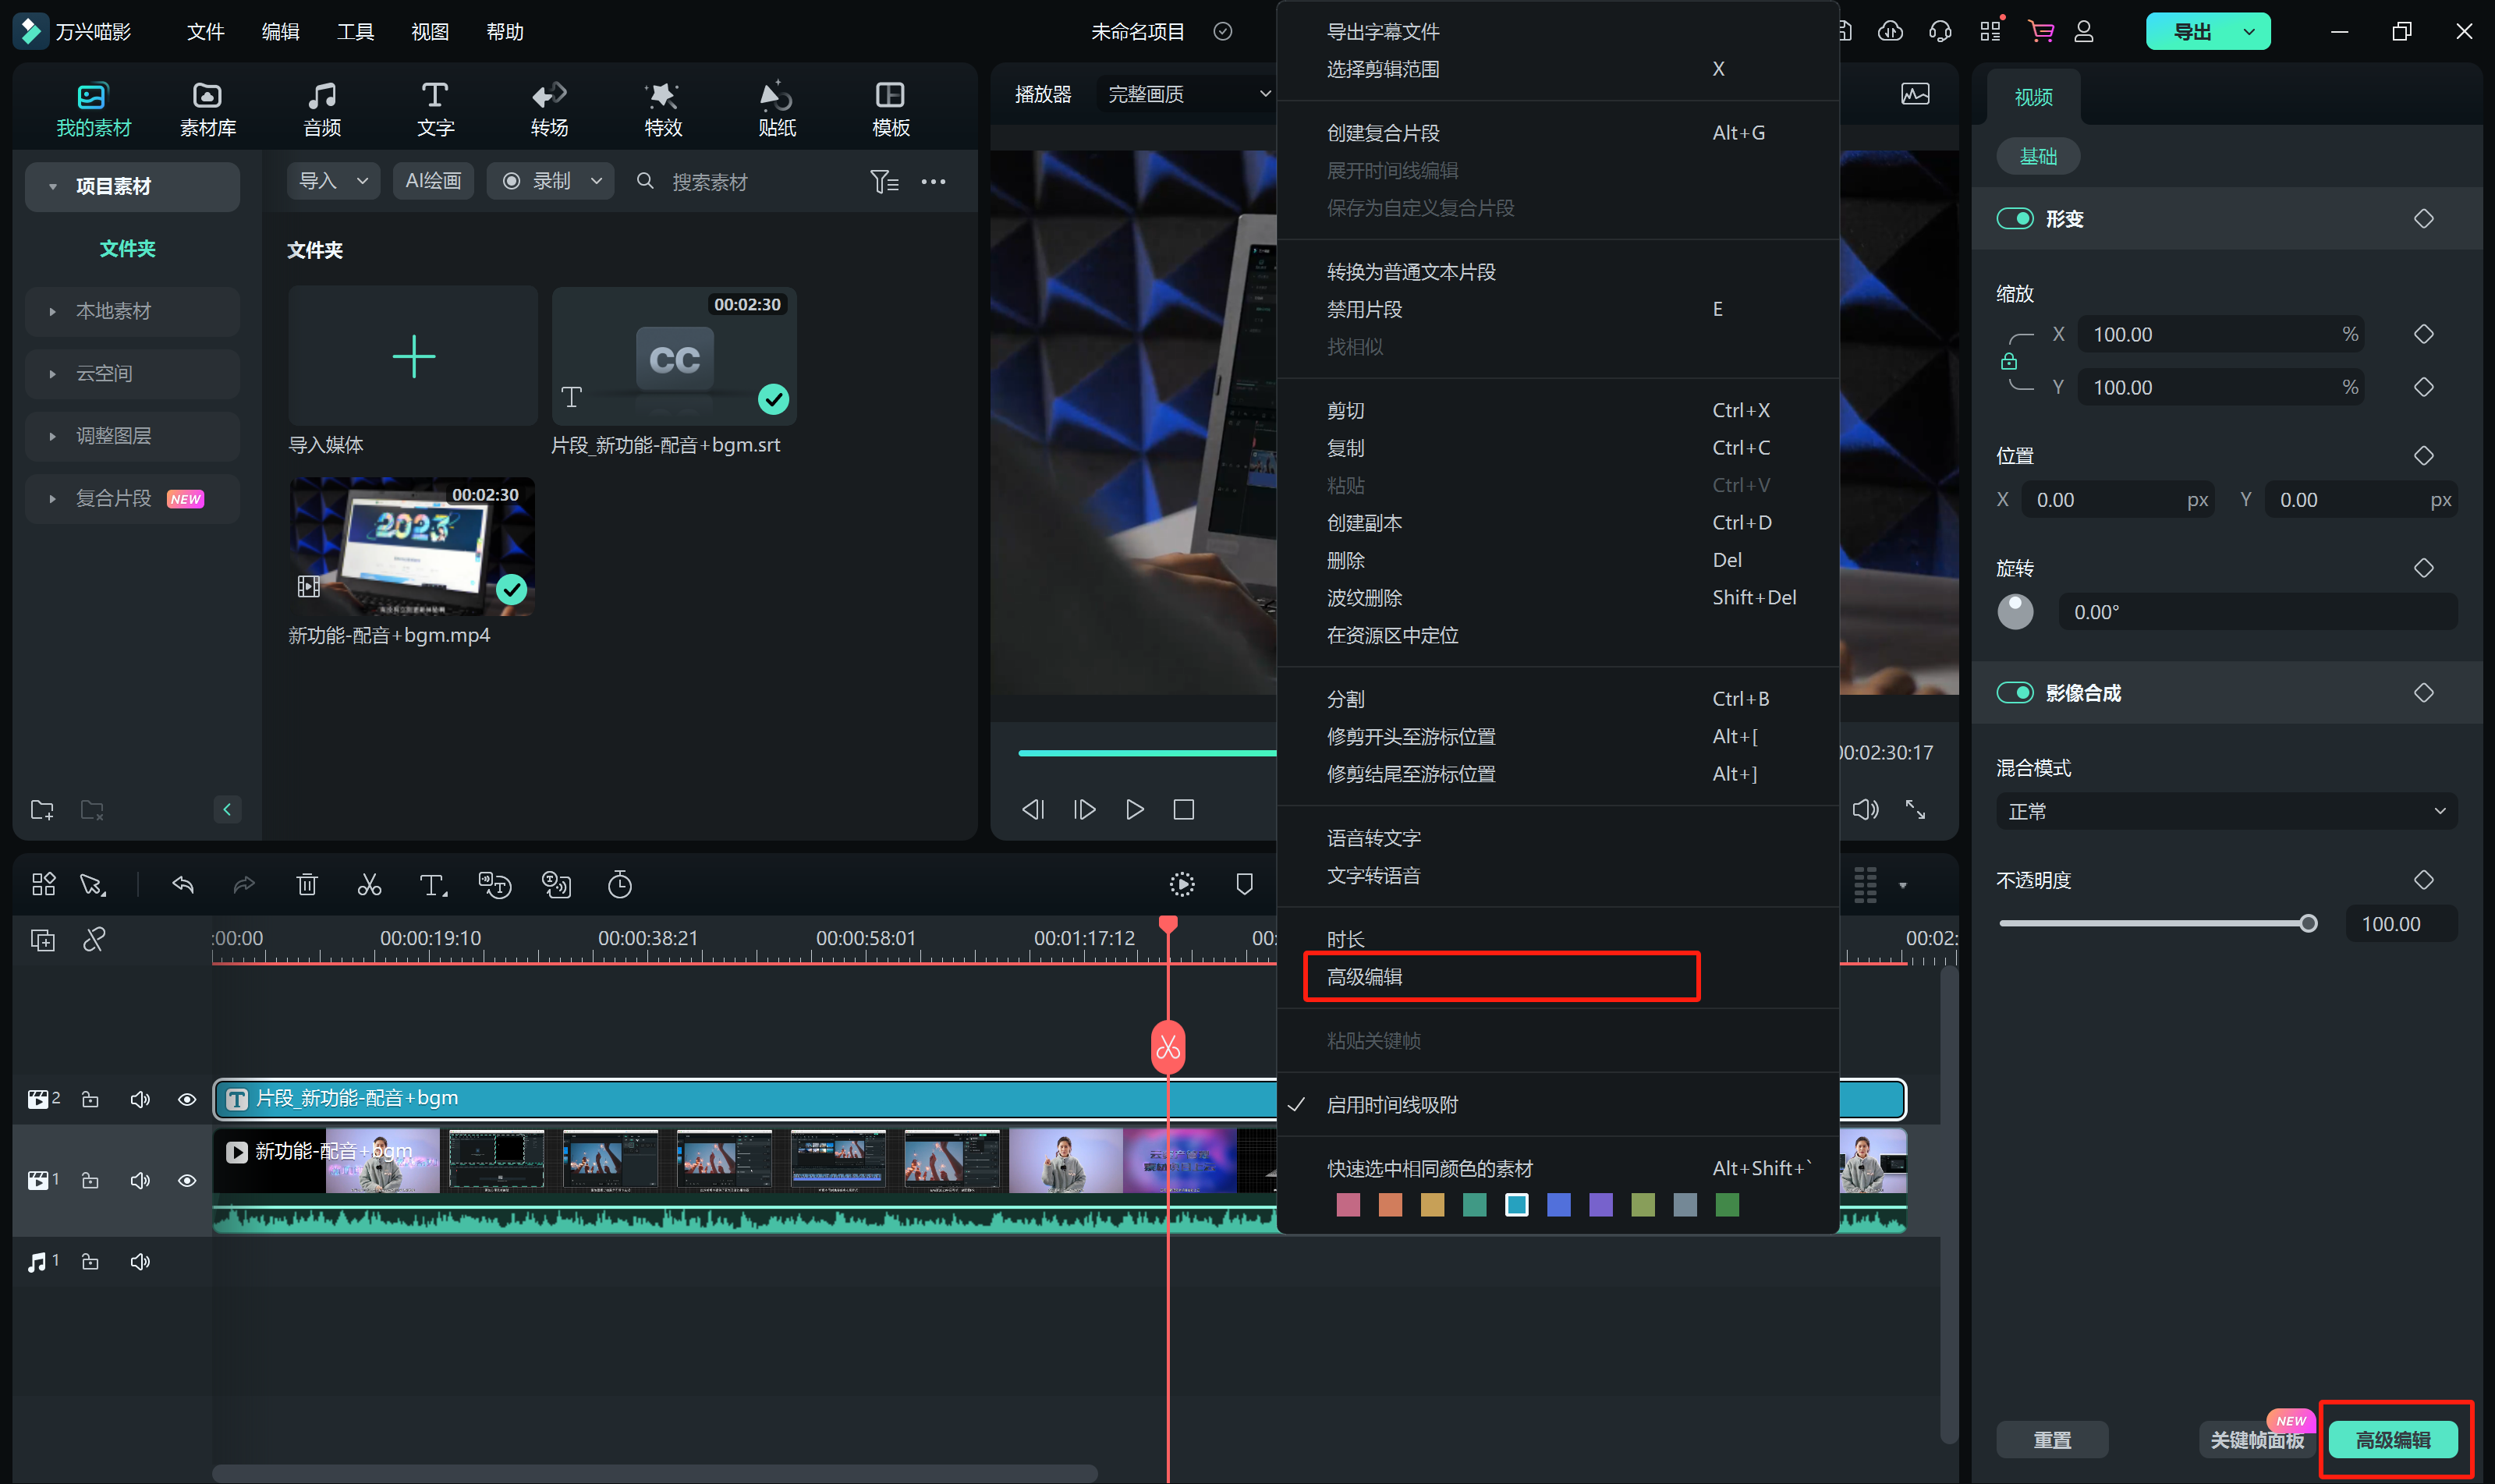This screenshot has height=1484, width=2495.
Task: Select 语音转文字 in the context menu
Action: click(x=1374, y=838)
